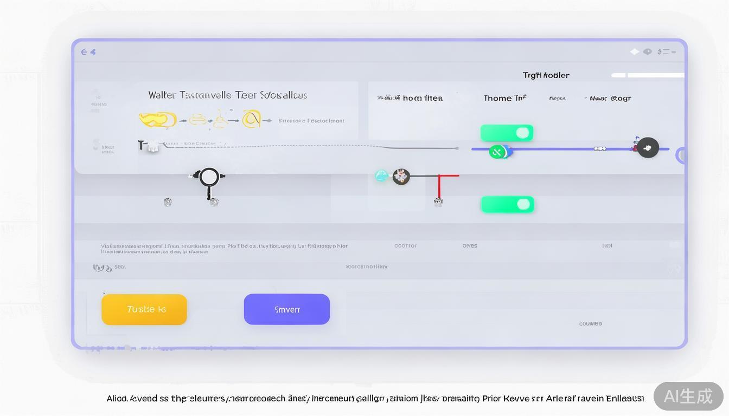Toggle the lower green switch

(x=507, y=204)
